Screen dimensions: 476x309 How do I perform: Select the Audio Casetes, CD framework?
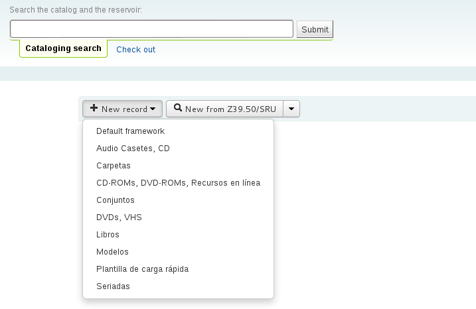(133, 149)
